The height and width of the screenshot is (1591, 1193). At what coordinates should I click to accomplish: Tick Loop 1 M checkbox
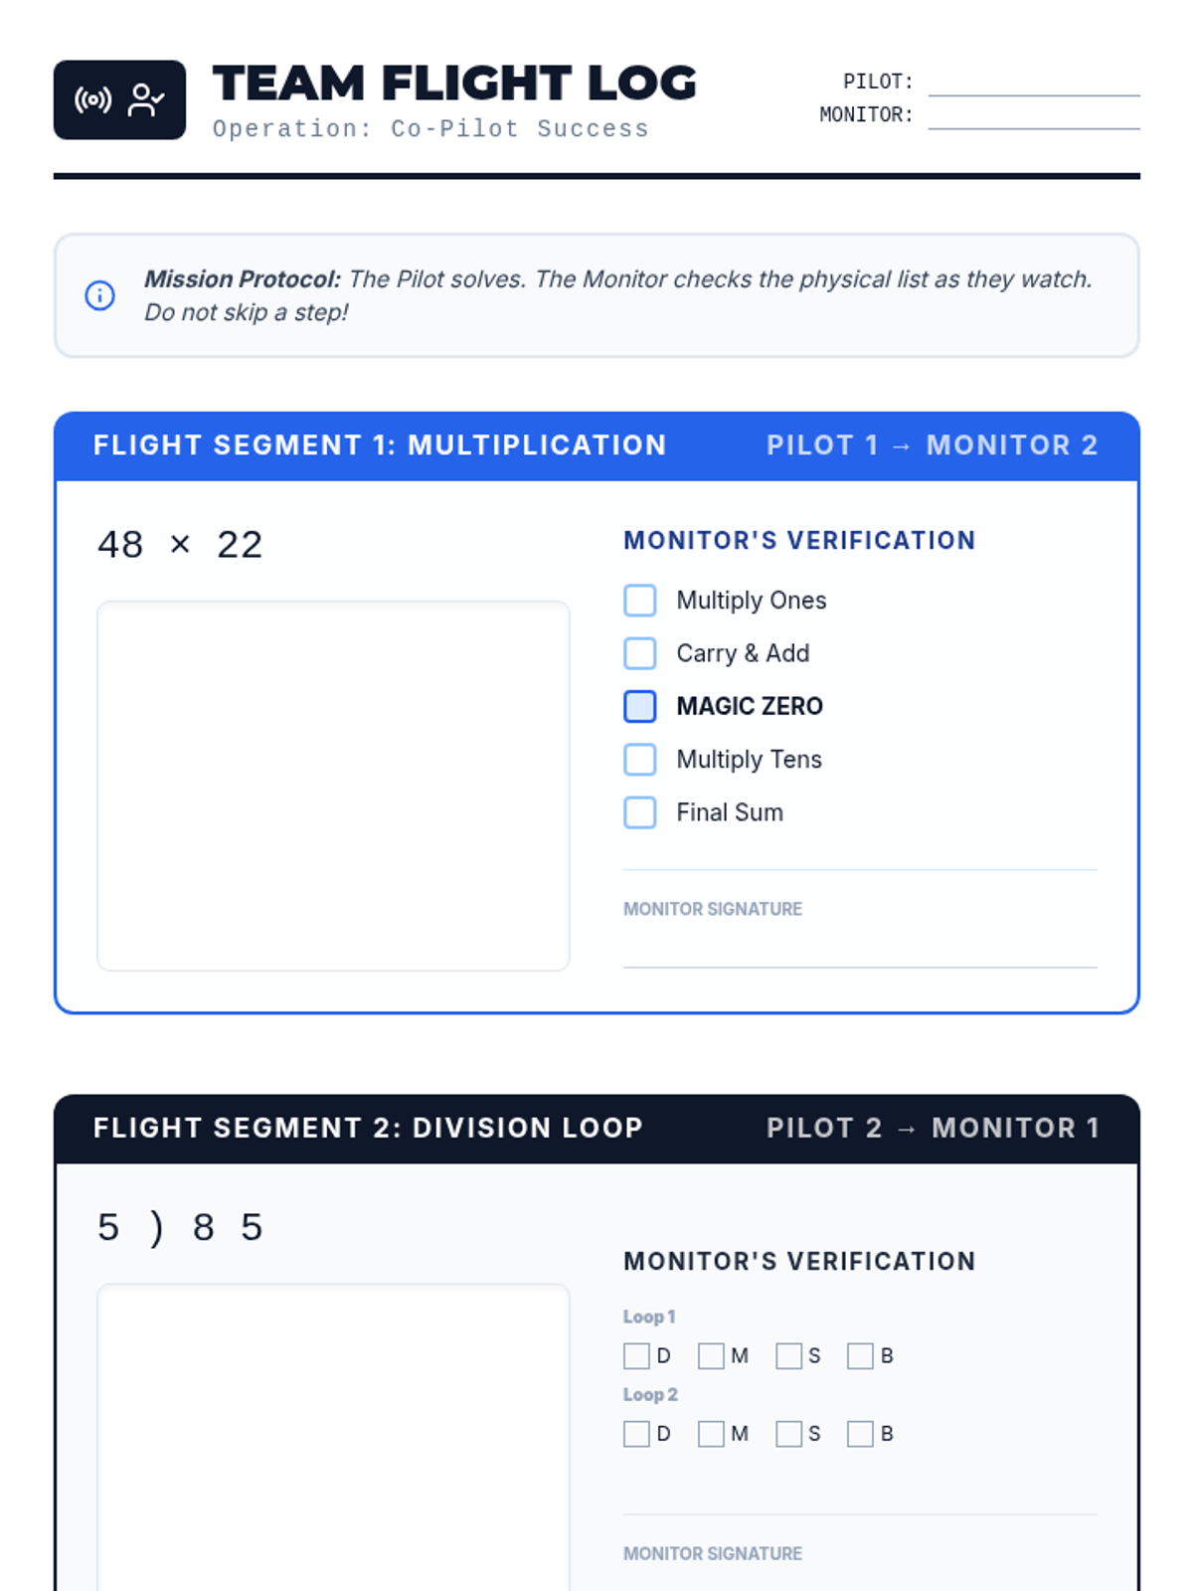pos(711,1356)
